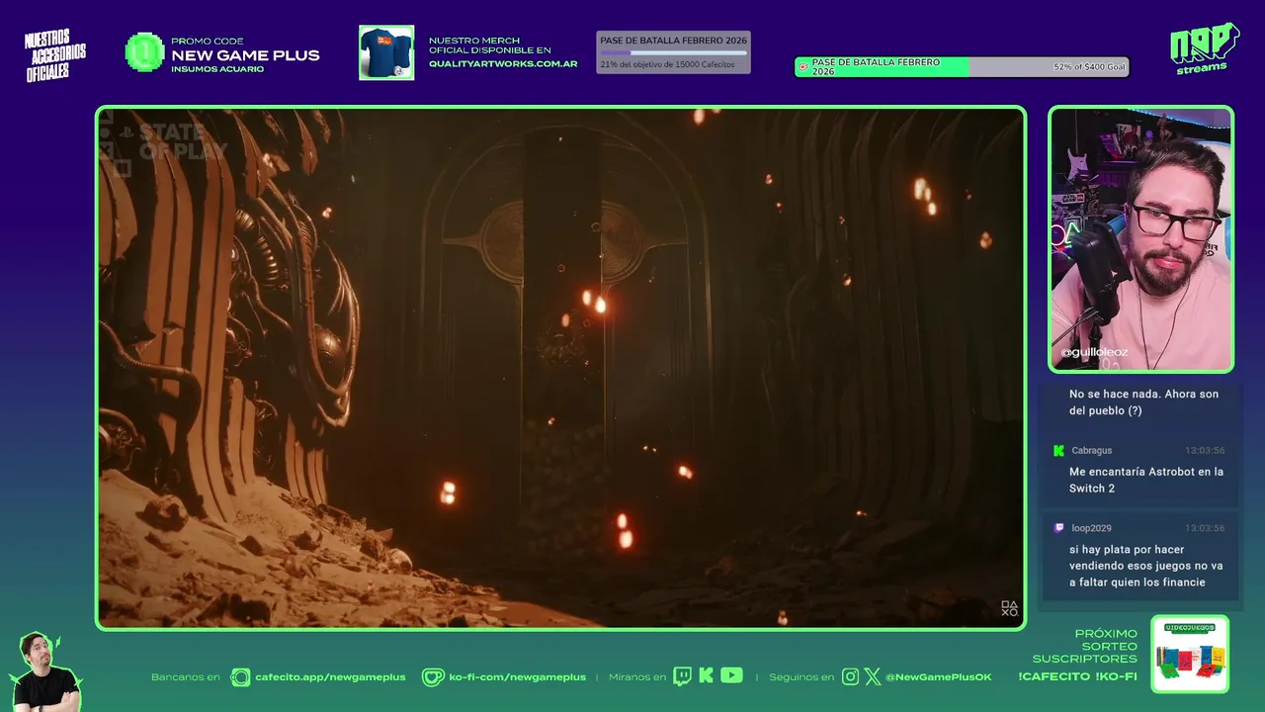The height and width of the screenshot is (712, 1265).
Task: Click the Kick icon next to Miranos en
Action: (706, 676)
